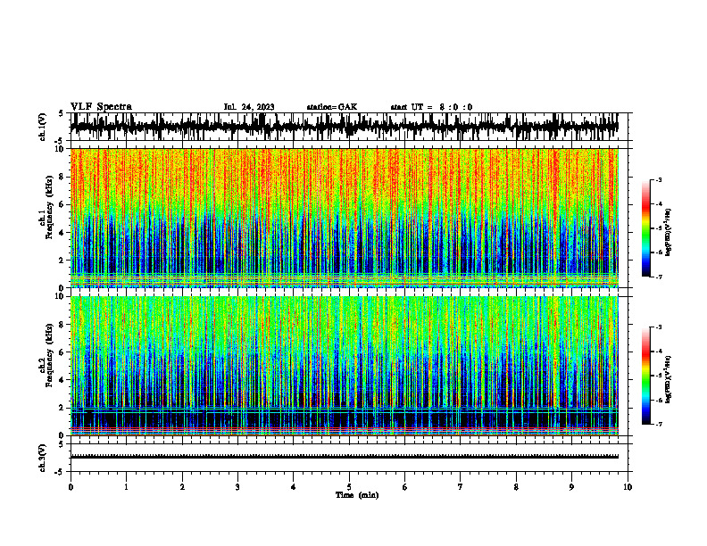Click the -7 label on ch.2 color bar
The width and height of the screenshot is (707, 546).
tap(660, 424)
